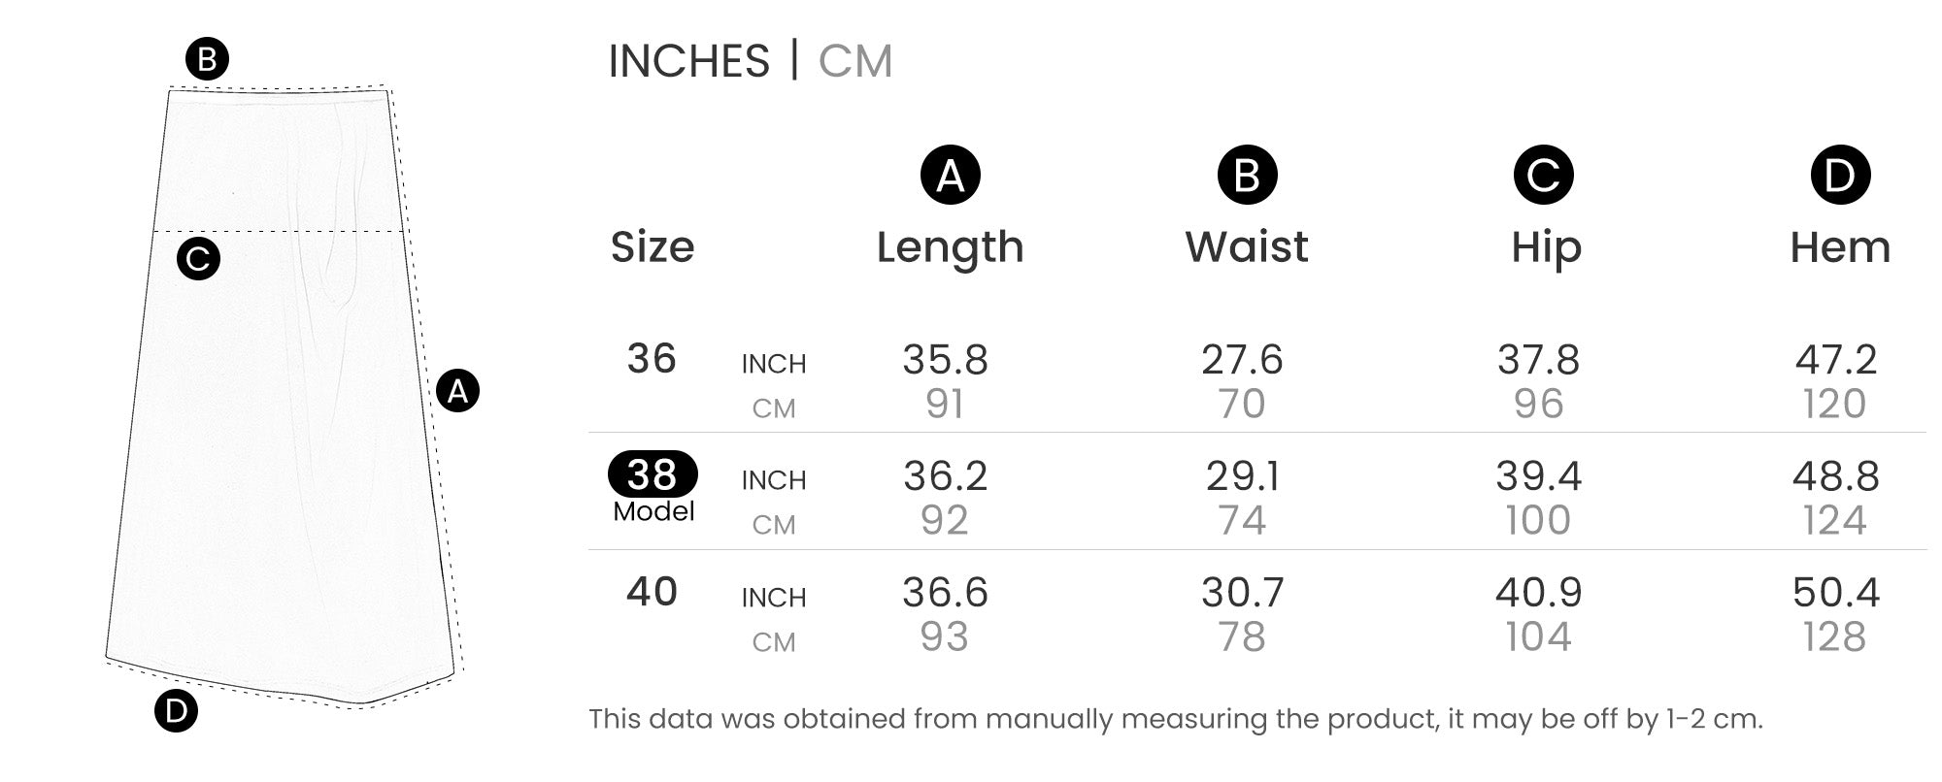Switch the size chart units to INCHES
The image size is (1942, 782).
[x=688, y=61]
